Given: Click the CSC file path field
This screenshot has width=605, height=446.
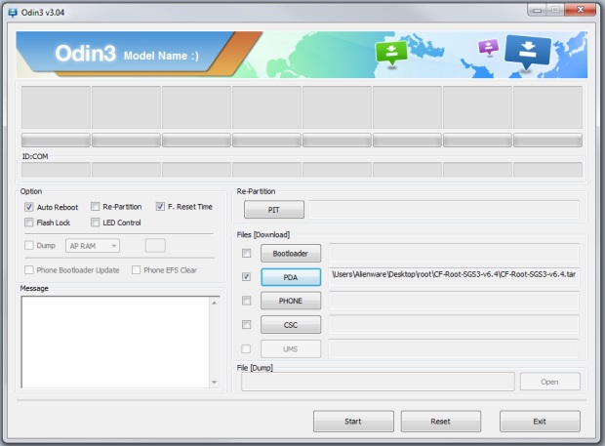Looking at the screenshot, I should pos(454,324).
